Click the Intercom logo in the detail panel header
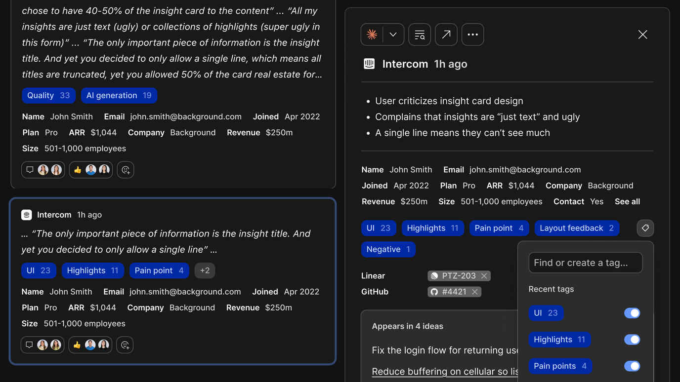Screen dimensions: 680x382 coord(369,64)
